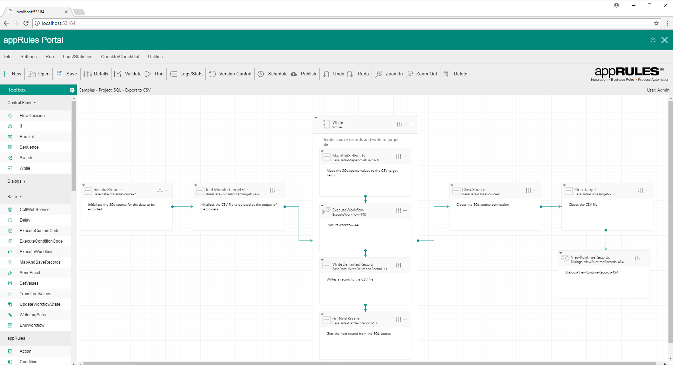This screenshot has width=673, height=365.
Task: Collapse the CloseSource node triangle
Action: click(452, 185)
